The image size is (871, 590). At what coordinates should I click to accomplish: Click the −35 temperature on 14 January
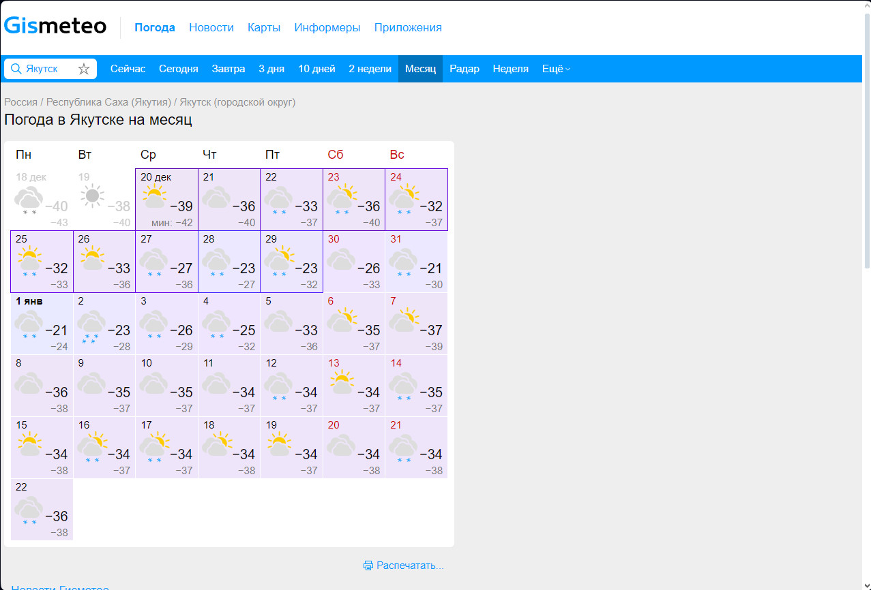tap(430, 392)
